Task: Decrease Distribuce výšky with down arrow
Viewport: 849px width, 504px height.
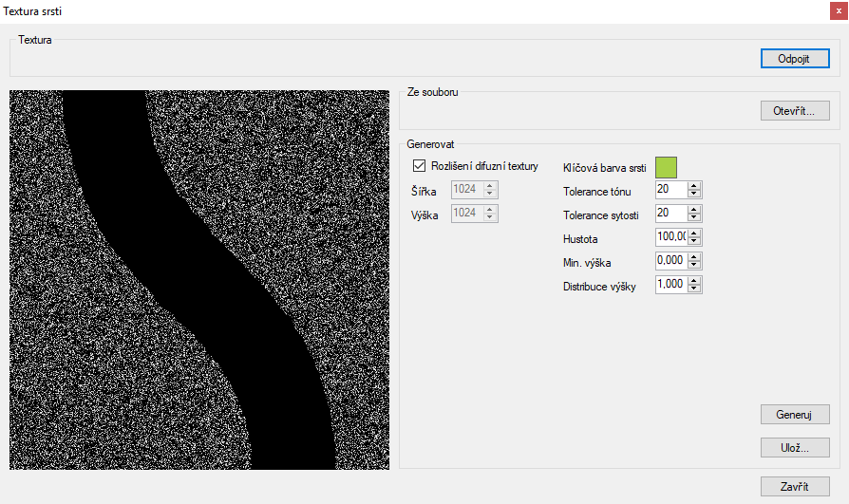Action: 694,289
